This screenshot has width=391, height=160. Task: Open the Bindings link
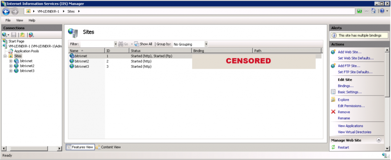point(346,86)
